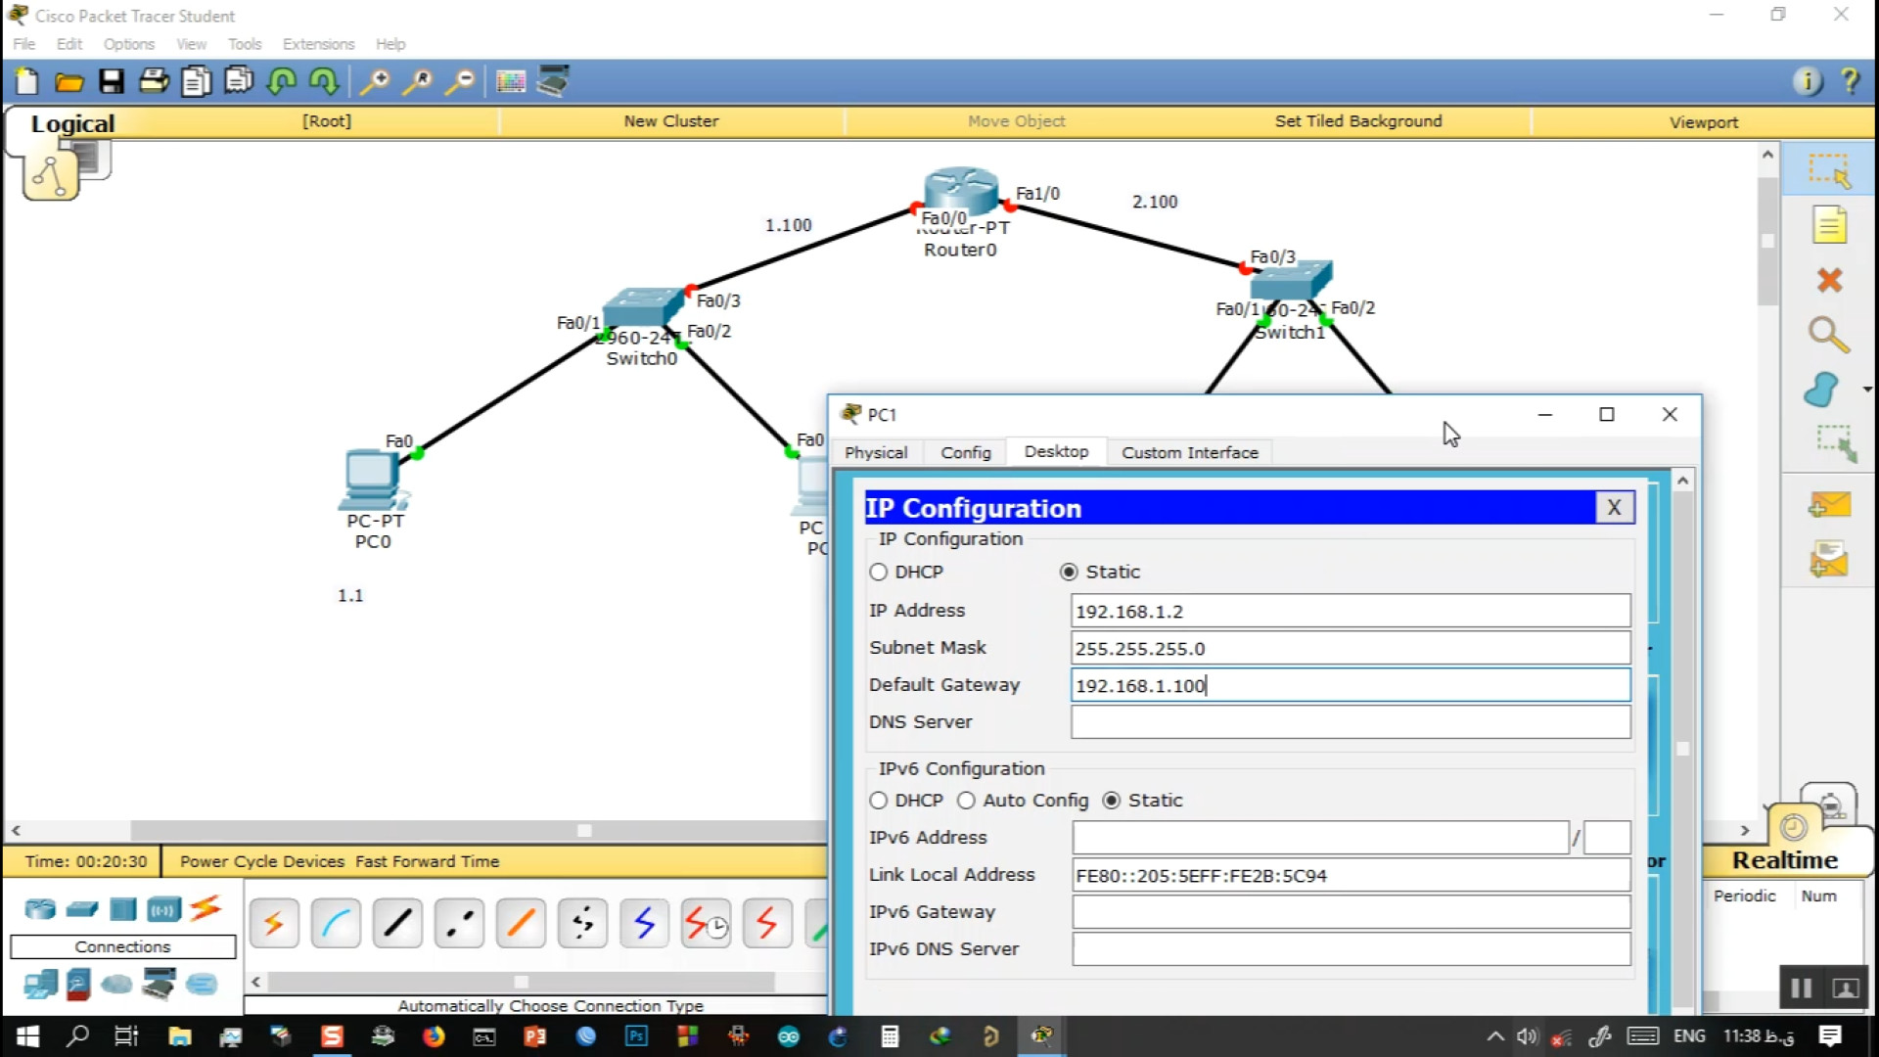Open file with folder icon
This screenshot has width=1879, height=1057.
[x=69, y=82]
